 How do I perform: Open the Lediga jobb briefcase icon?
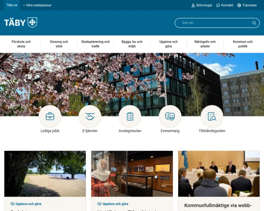[50, 116]
